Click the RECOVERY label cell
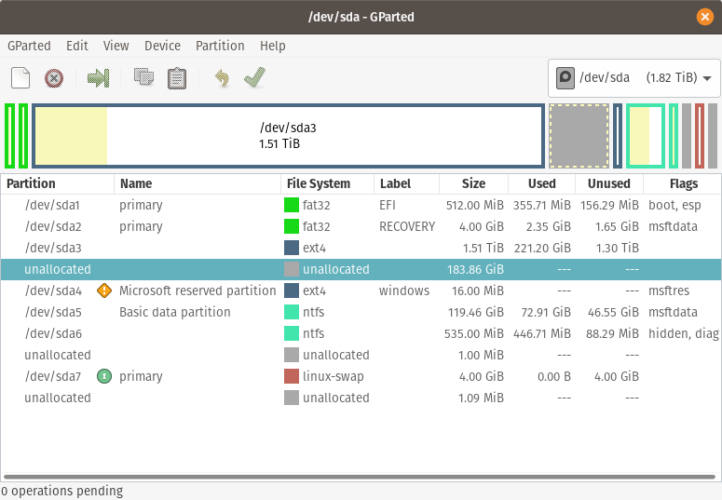This screenshot has height=500, width=722. [407, 226]
